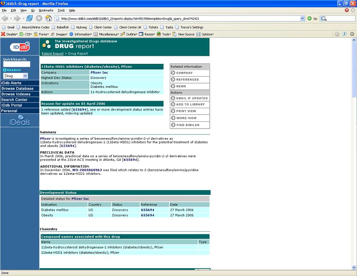The width and height of the screenshot is (357, 276).
Task: Open reference 655694 in Obesity status row
Action: pyautogui.click(x=147, y=215)
